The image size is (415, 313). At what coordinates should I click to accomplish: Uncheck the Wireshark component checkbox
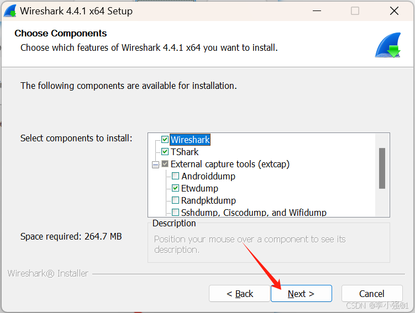coord(165,139)
